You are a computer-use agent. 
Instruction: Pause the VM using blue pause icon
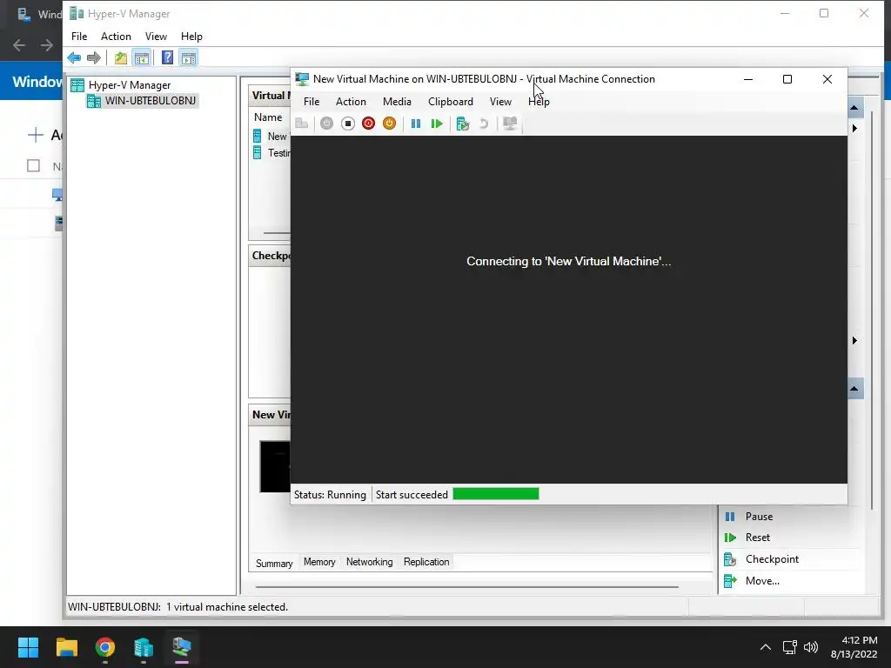coord(416,124)
